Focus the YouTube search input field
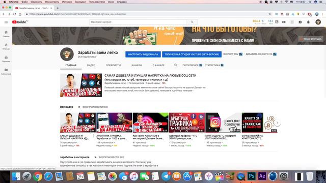 pyautogui.click(x=138, y=22)
